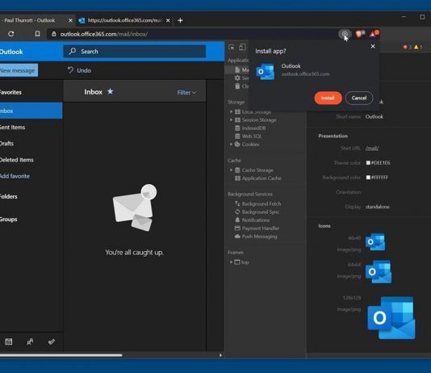
Task: Click the 64x64 Outlook icon thumbnail
Action: click(x=379, y=271)
